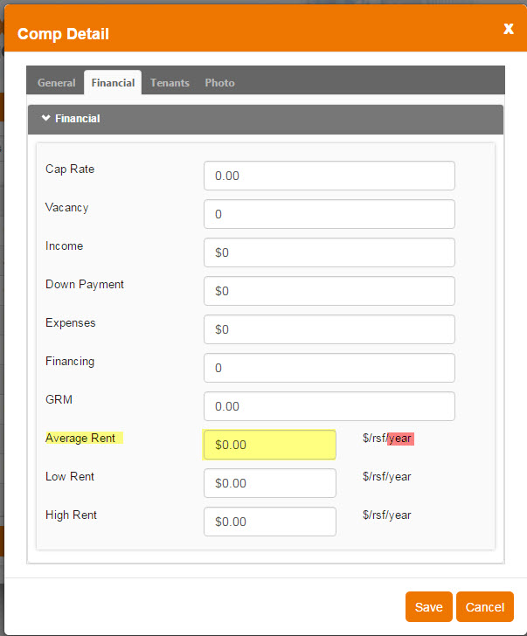Image resolution: width=527 pixels, height=636 pixels.
Task: Open the Tenants tab
Action: point(170,83)
